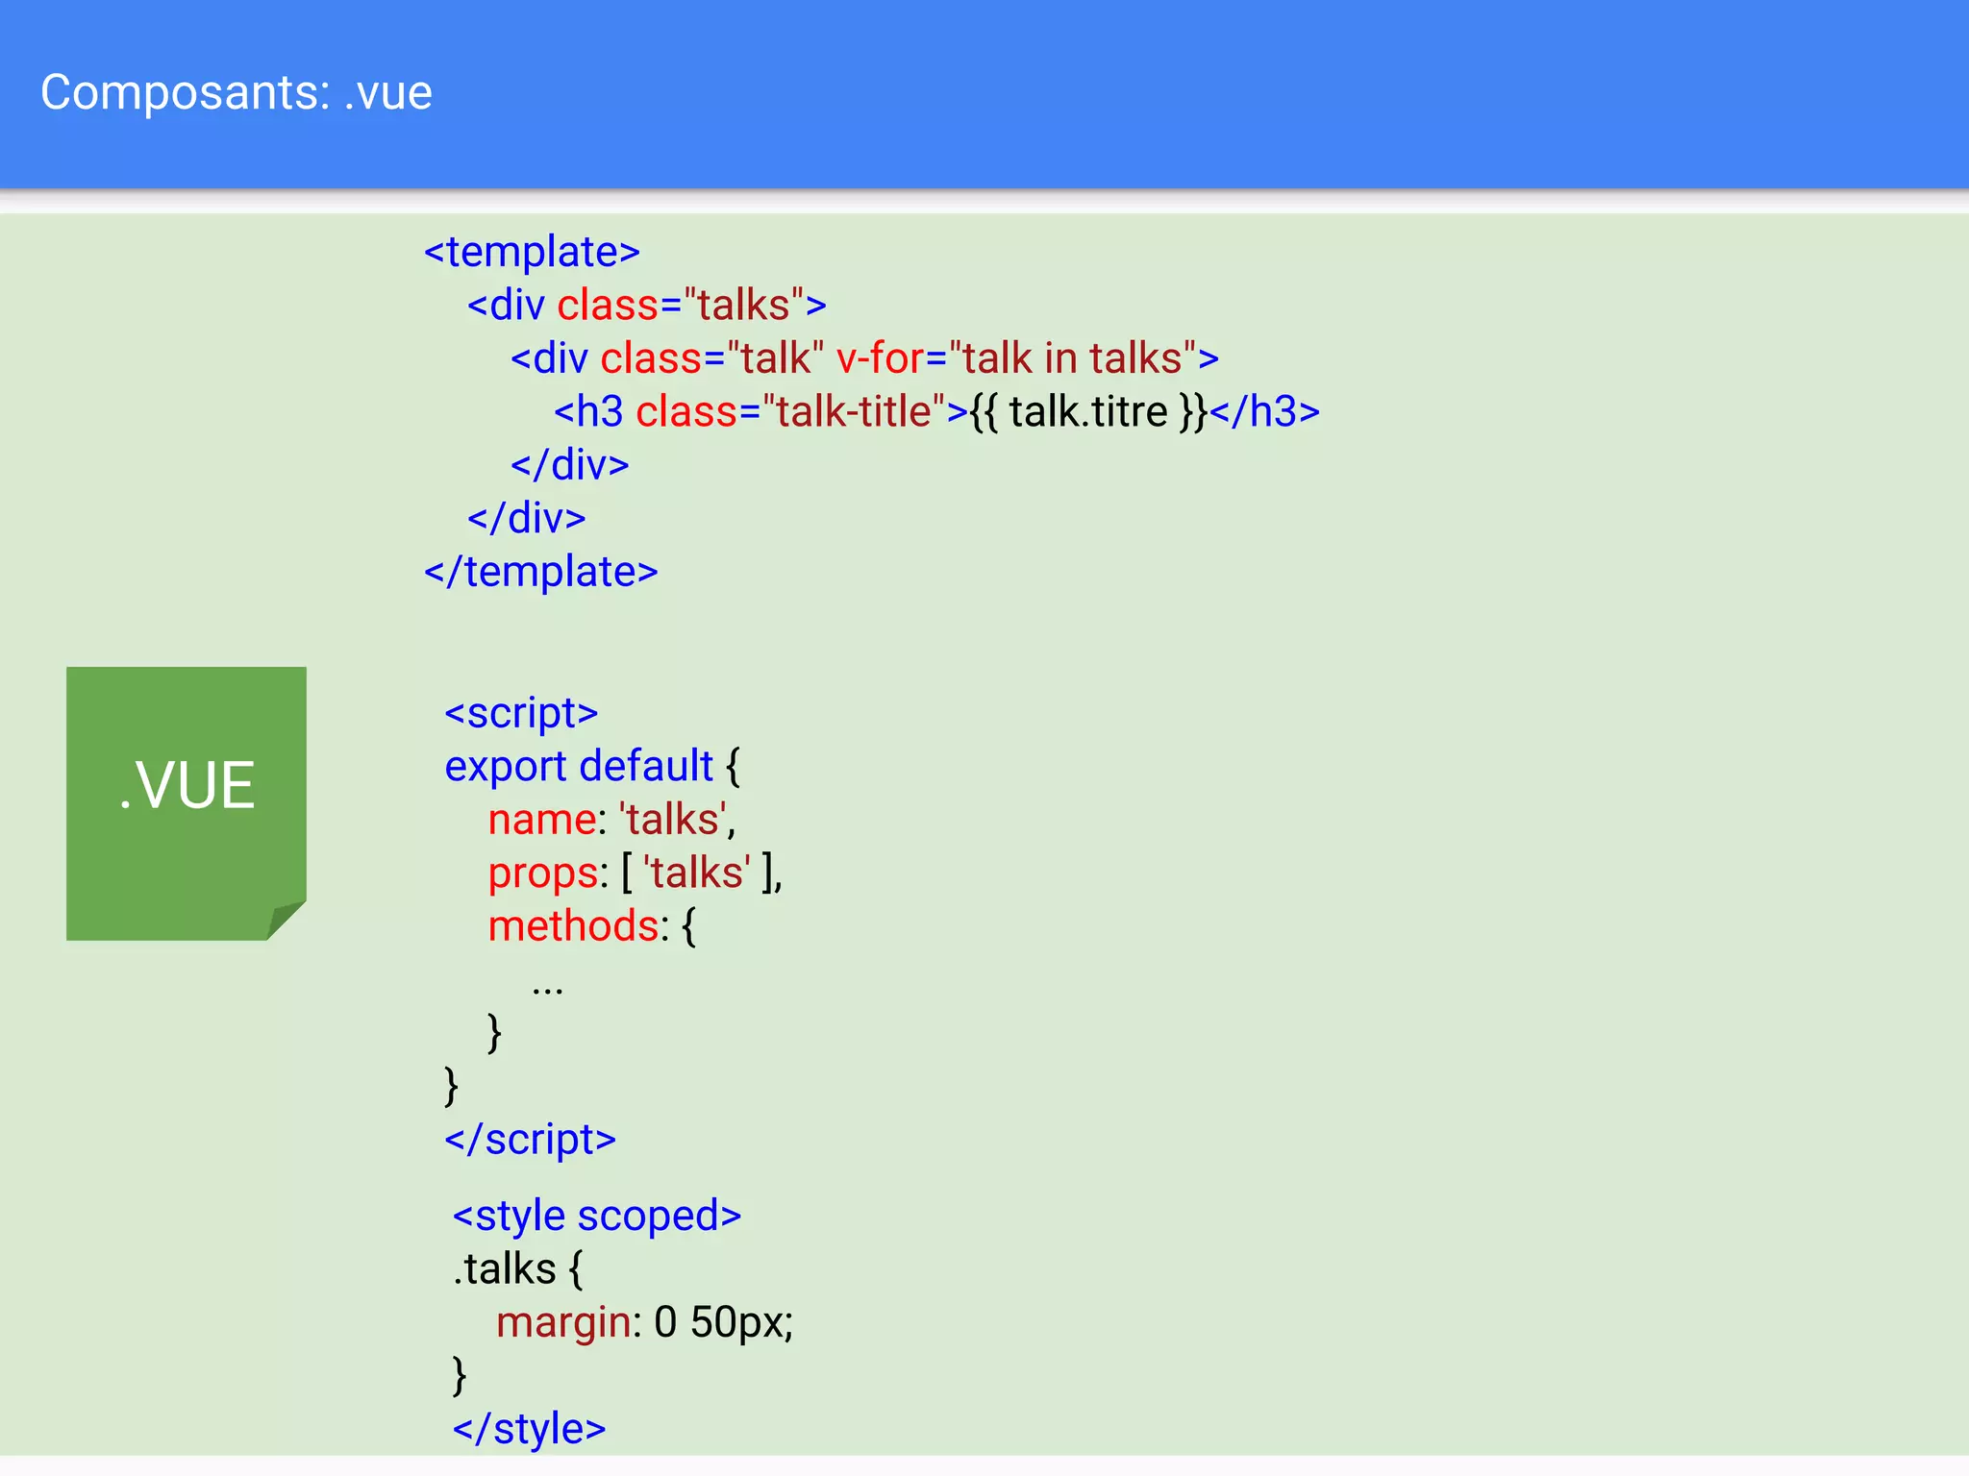Click the '...' placeholder inside methods
The image size is (1969, 1476).
[x=547, y=990]
